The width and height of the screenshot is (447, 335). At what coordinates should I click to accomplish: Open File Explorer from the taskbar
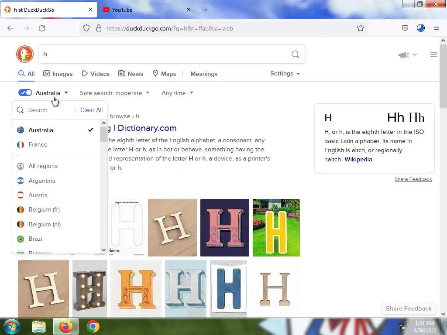point(39,326)
